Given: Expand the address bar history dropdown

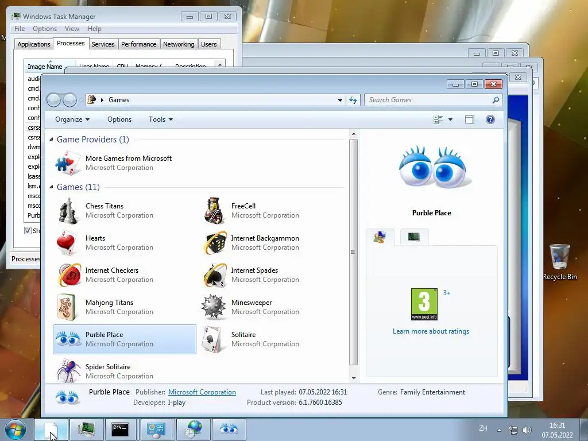Looking at the screenshot, I should pyautogui.click(x=340, y=100).
